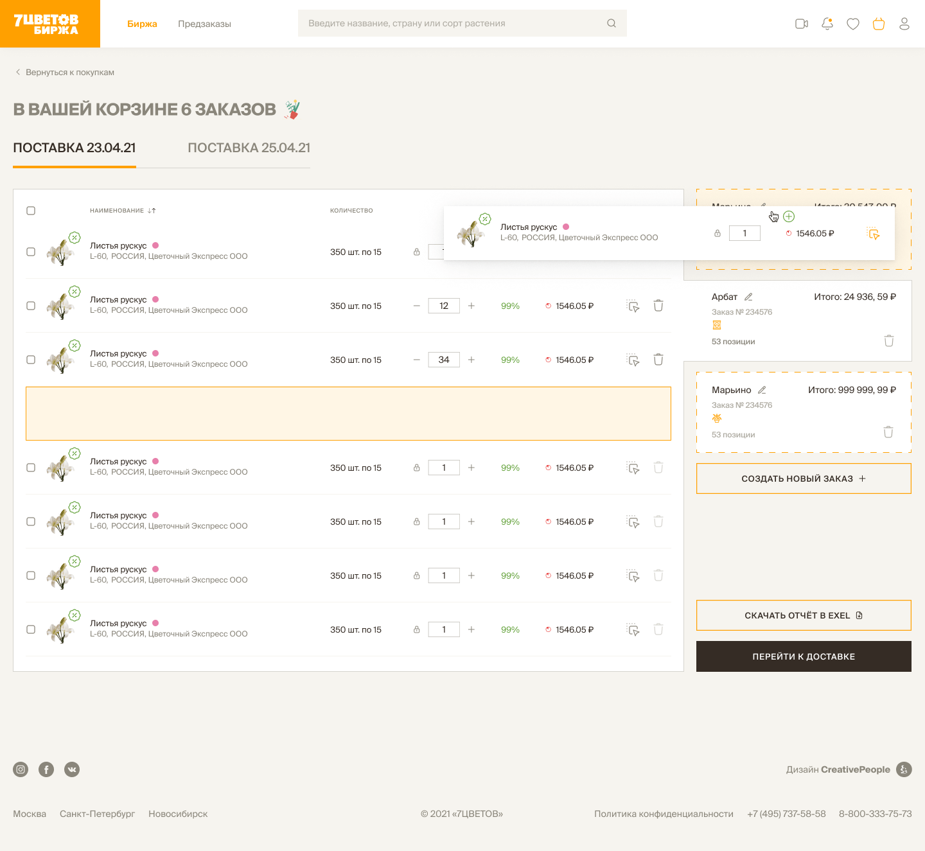
Task: Check the first Листья рускус row checkbox
Action: 31,252
